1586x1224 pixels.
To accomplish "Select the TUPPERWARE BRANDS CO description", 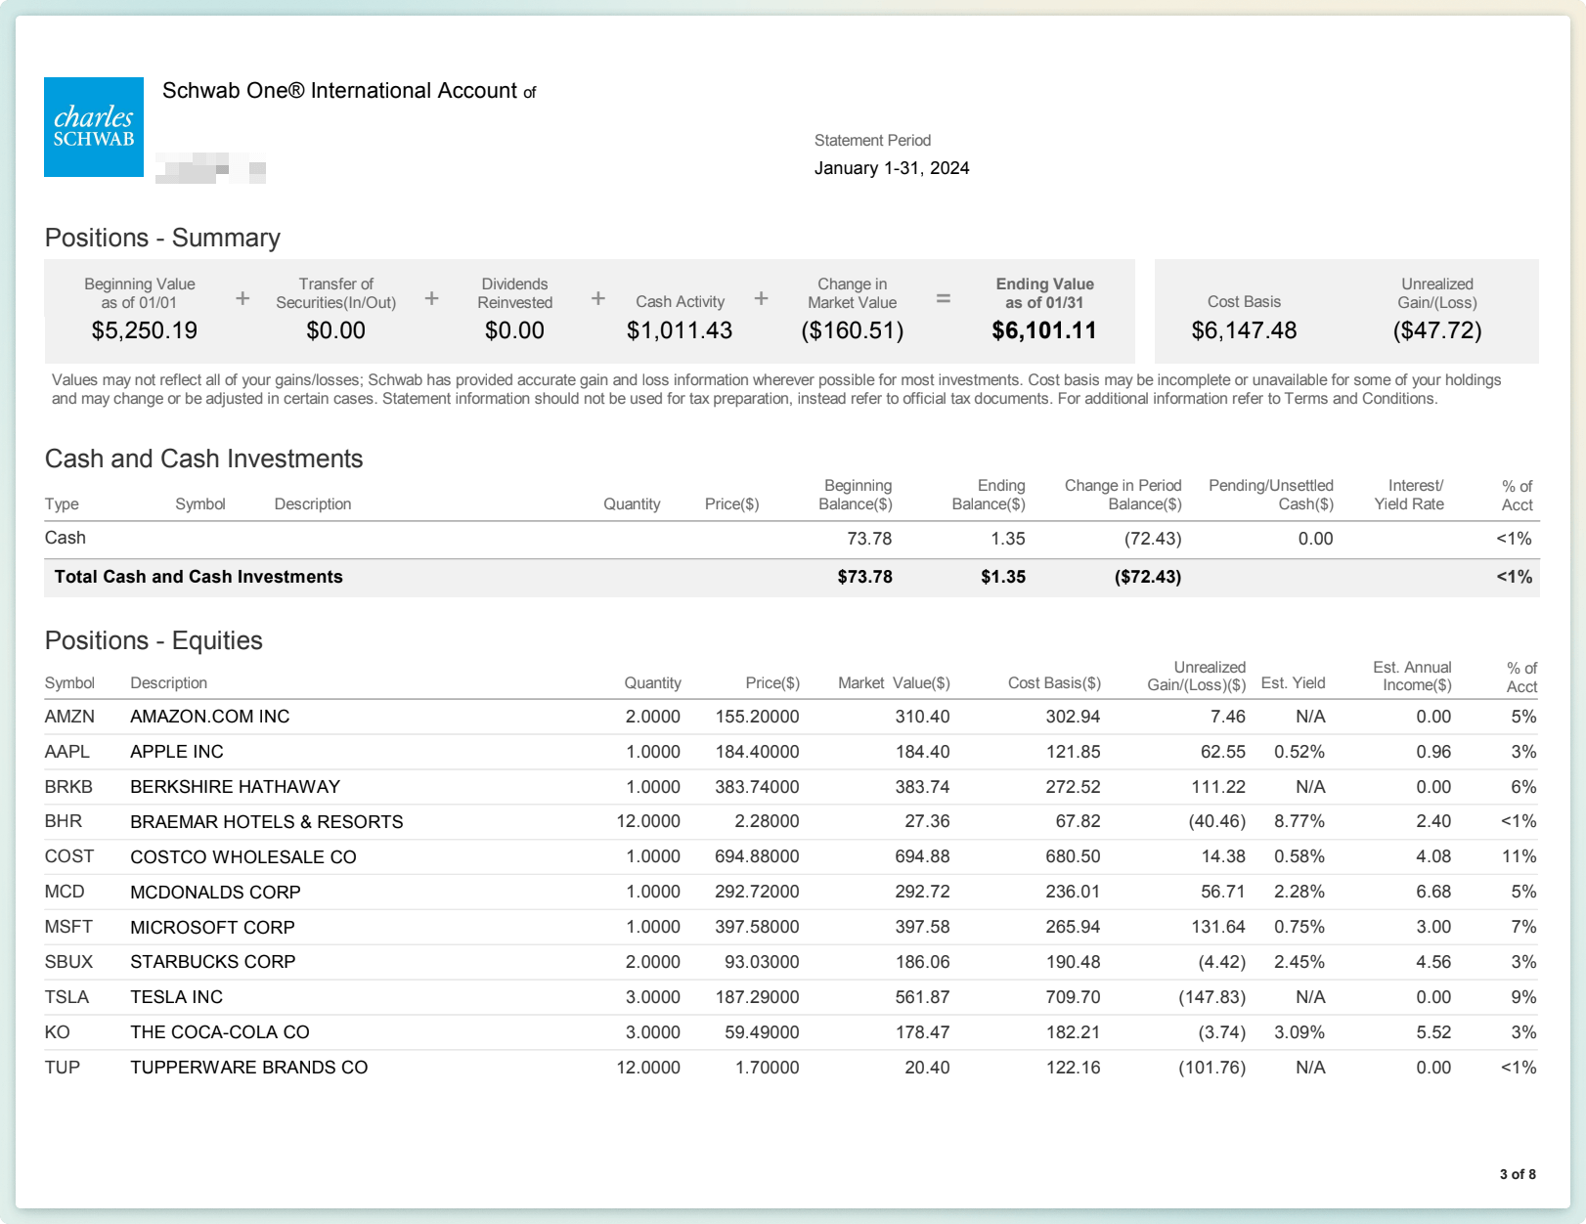I will coord(248,1068).
